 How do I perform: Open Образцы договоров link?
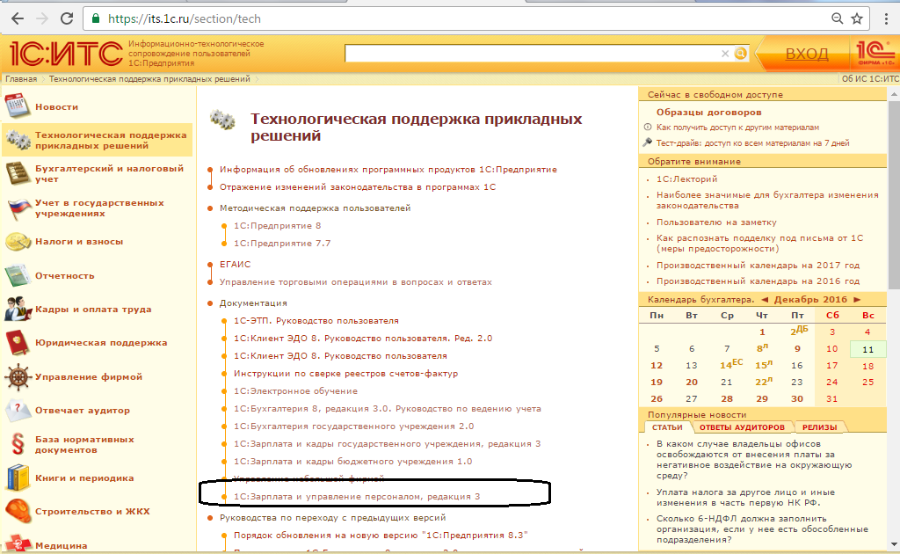pos(709,112)
